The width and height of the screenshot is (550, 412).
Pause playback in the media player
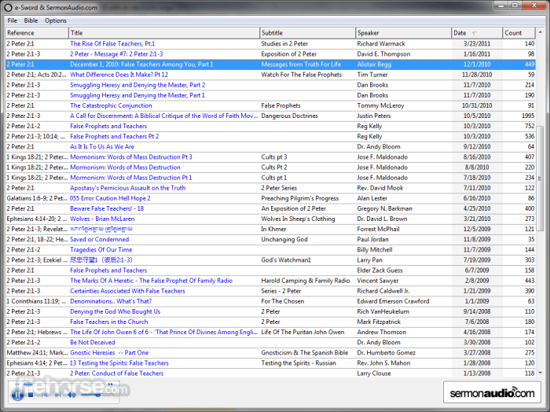click(17, 395)
